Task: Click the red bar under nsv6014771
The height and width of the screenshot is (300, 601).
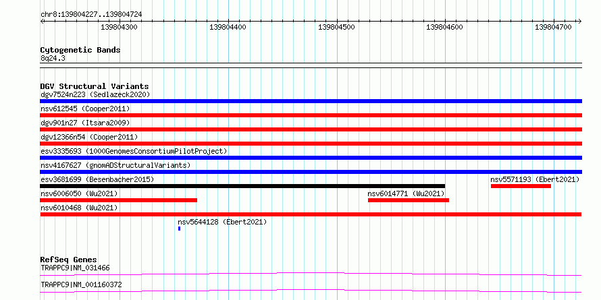Action: pyautogui.click(x=408, y=200)
